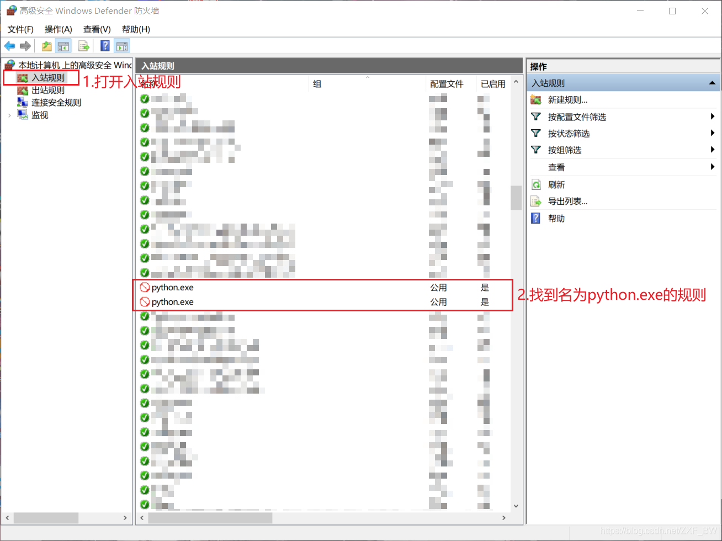The height and width of the screenshot is (541, 722).
Task: Click the rule list horizontal scrollbar left arrow
Action: (142, 518)
